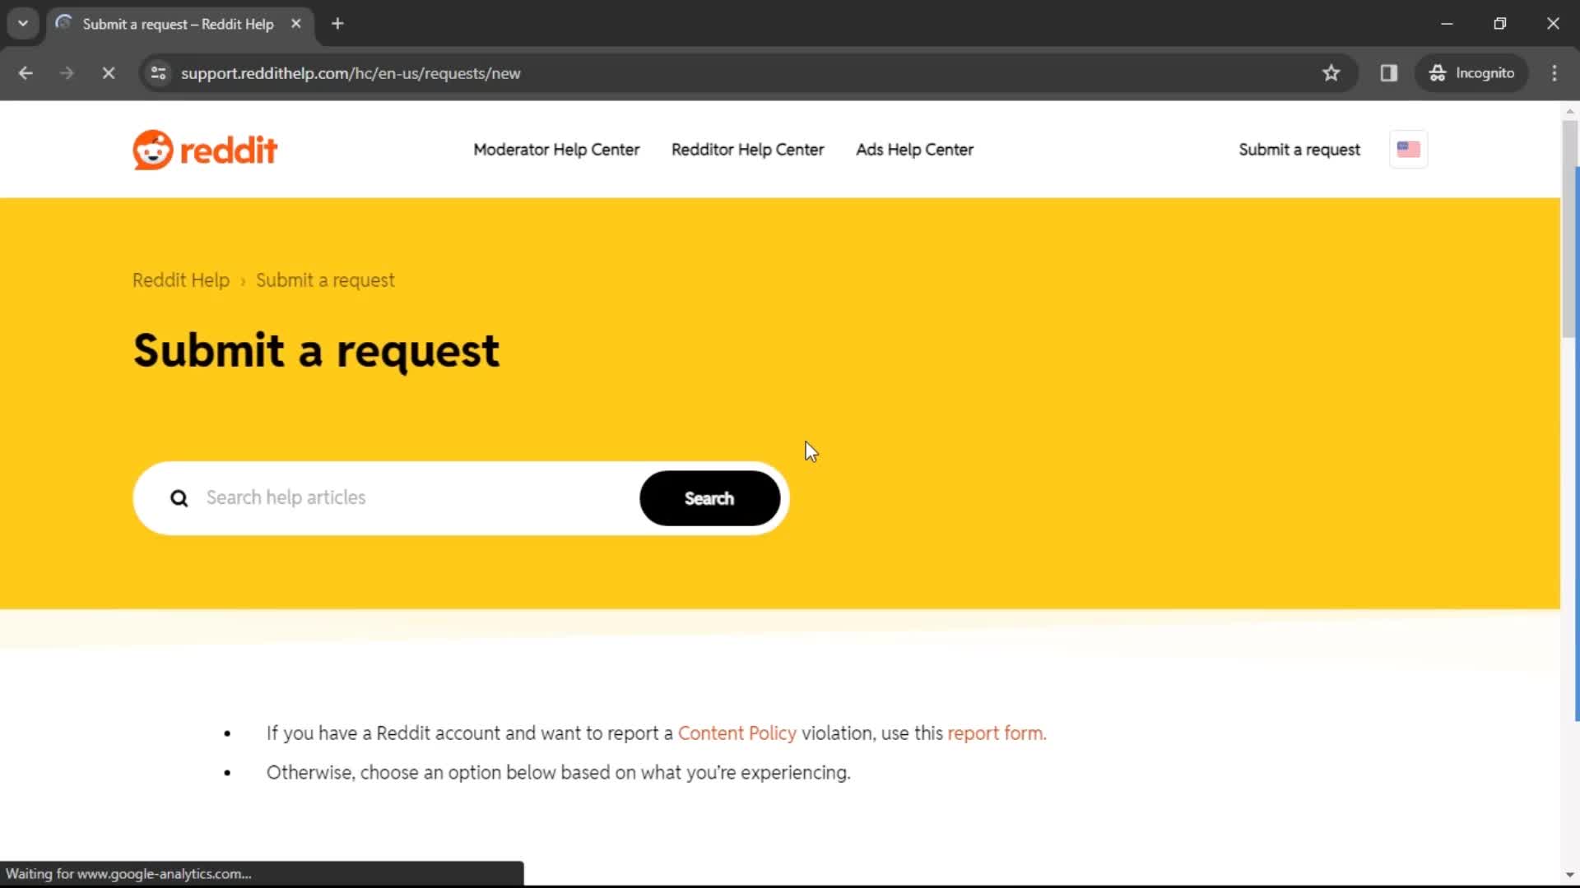This screenshot has width=1580, height=888.
Task: Click the split screen browser icon
Action: coord(1388,72)
